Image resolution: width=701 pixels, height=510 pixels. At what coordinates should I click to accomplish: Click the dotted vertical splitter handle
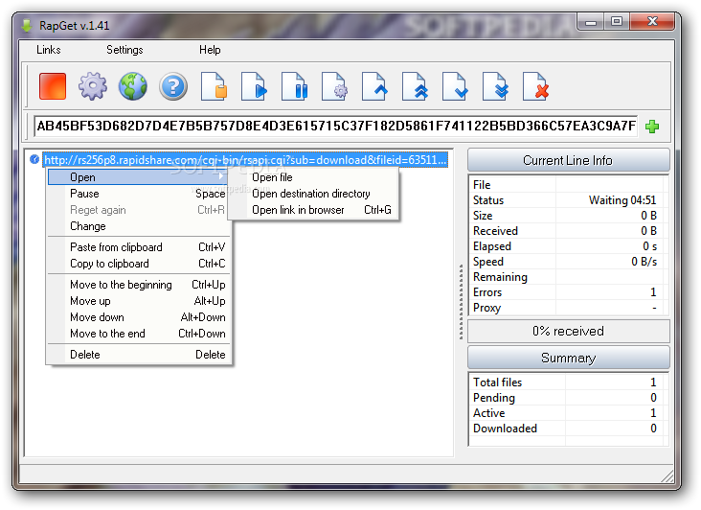pyautogui.click(x=461, y=302)
